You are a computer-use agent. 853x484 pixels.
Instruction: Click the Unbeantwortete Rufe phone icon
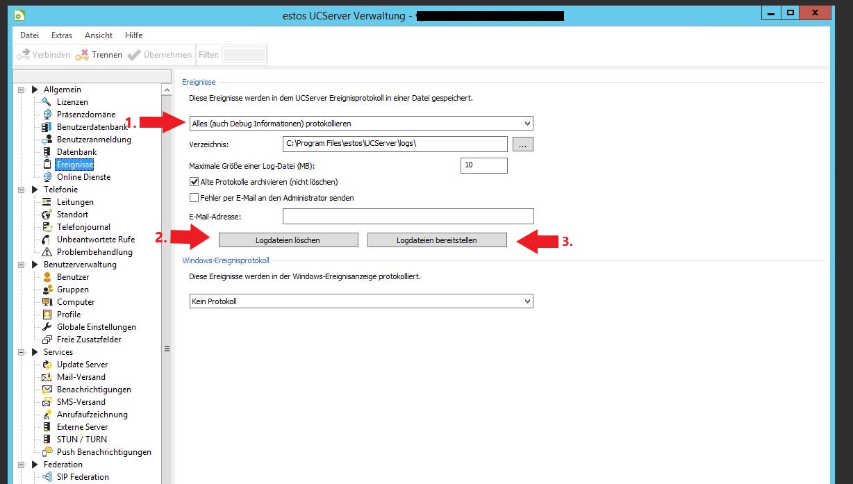47,240
